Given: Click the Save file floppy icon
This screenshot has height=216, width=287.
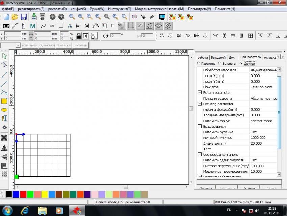Looking at the screenshot, I should point(24,17).
